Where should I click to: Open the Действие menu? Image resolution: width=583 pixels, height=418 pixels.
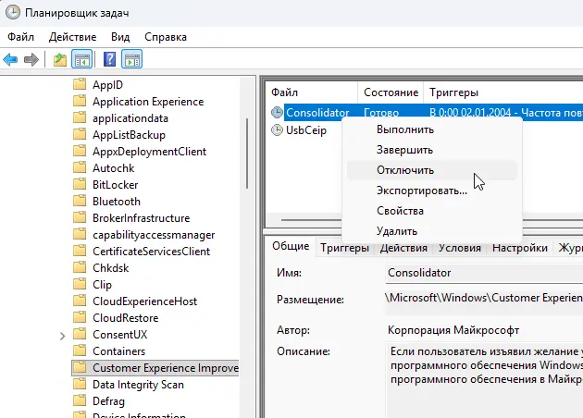coord(72,37)
